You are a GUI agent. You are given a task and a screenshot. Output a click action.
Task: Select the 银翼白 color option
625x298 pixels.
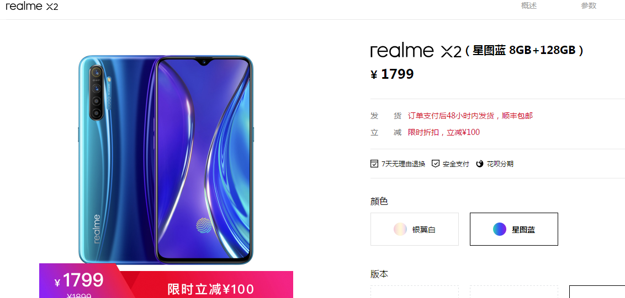click(415, 229)
